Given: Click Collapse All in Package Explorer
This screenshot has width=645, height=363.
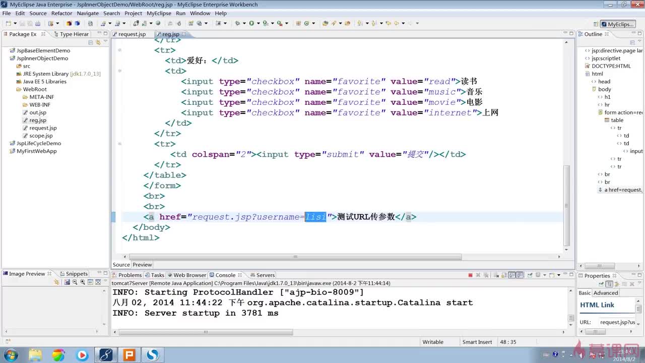Looking at the screenshot, I should (91, 43).
